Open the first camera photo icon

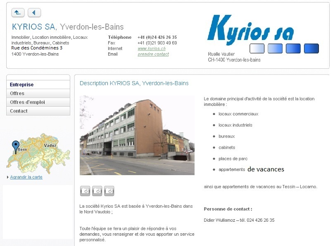(85, 191)
